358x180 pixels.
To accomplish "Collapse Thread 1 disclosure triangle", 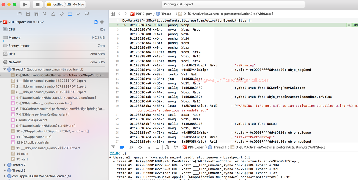I will tap(5, 69).
